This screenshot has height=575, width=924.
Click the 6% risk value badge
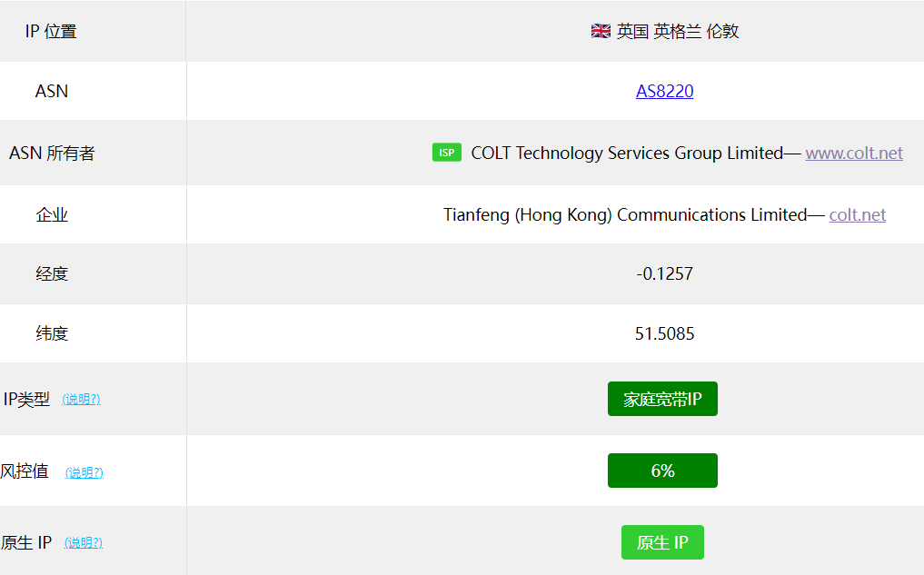(x=662, y=471)
